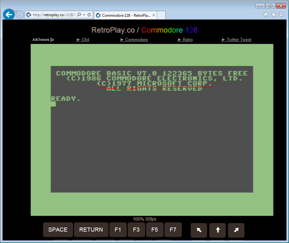The image size is (289, 243).
Task: Open the browser Home icon
Action: (x=266, y=14)
